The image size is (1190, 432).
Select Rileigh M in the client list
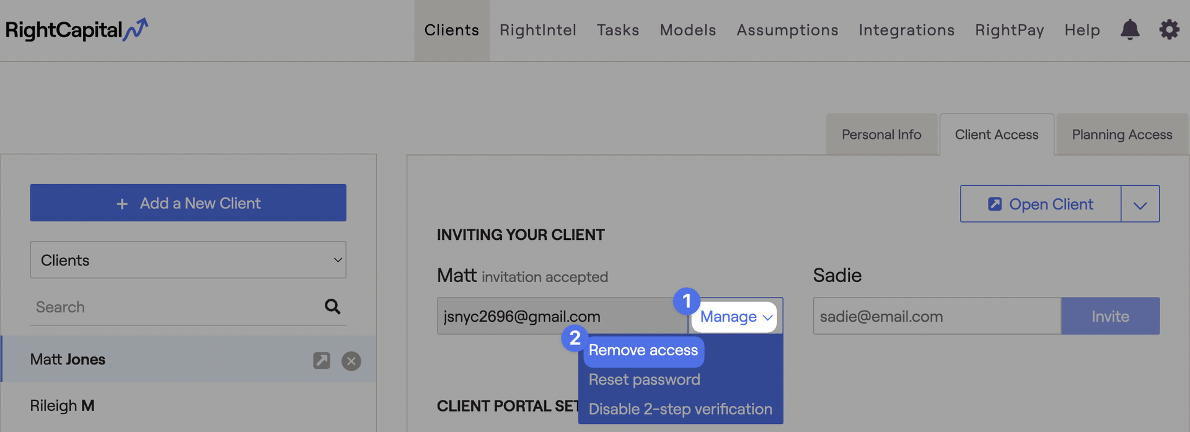pyautogui.click(x=188, y=406)
